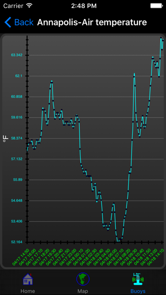
Task: Tap the 55.89 y-axis label
Action: [18, 180]
